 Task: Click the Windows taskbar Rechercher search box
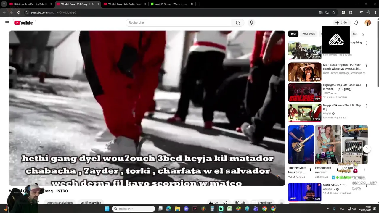click(x=134, y=209)
